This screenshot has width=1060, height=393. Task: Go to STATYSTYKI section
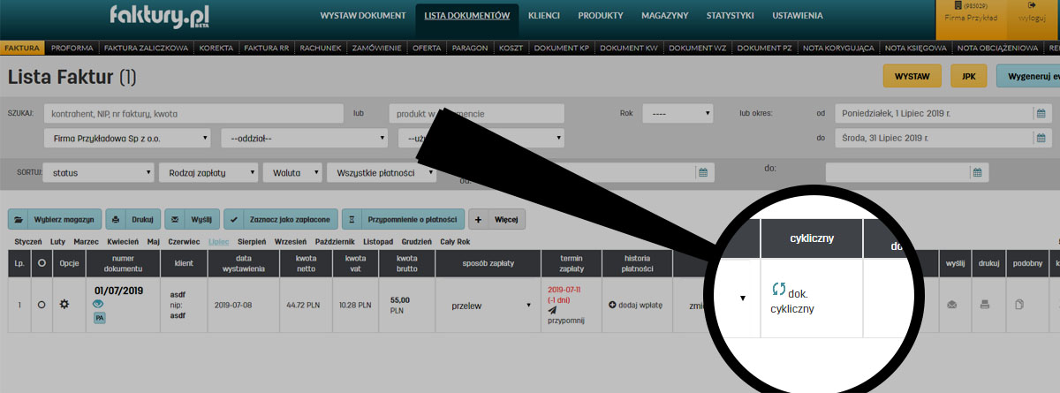tap(731, 16)
